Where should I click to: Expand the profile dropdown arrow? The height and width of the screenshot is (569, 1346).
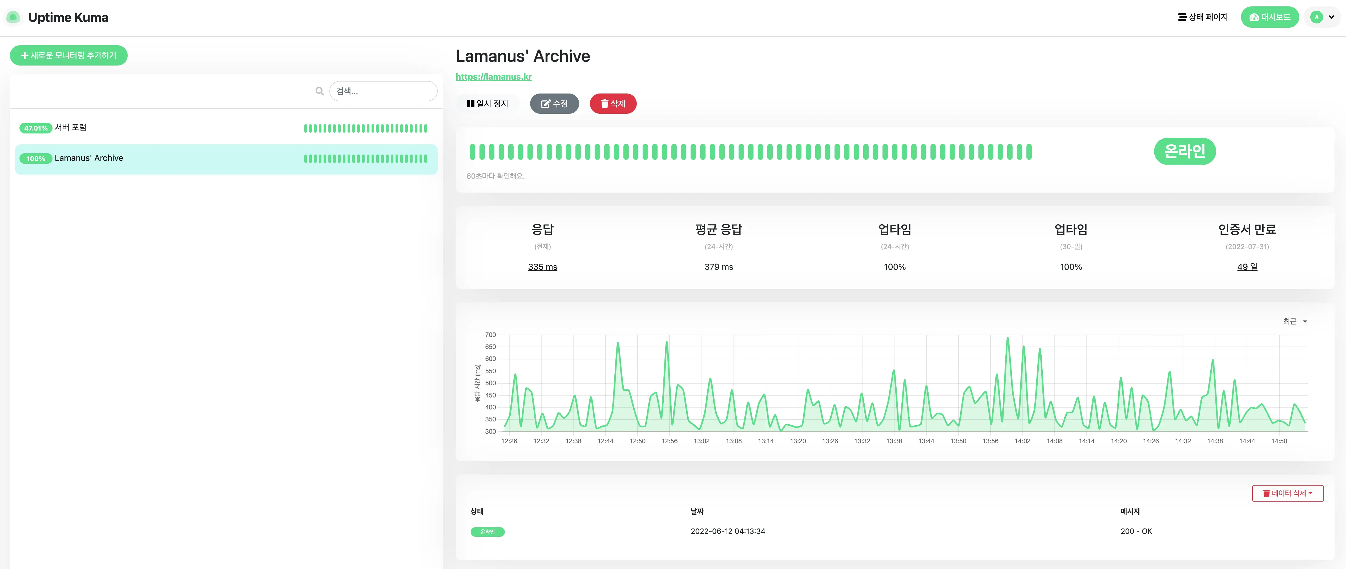(x=1331, y=17)
